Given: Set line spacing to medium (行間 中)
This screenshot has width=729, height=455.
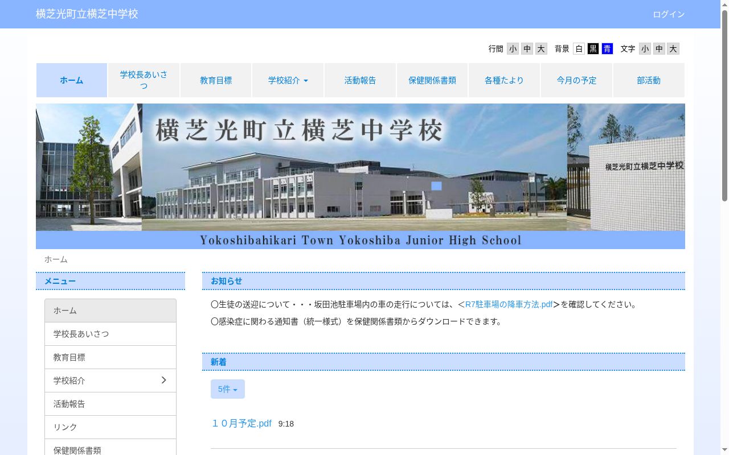Looking at the screenshot, I should click(527, 49).
